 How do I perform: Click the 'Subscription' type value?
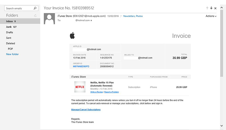[134, 87]
